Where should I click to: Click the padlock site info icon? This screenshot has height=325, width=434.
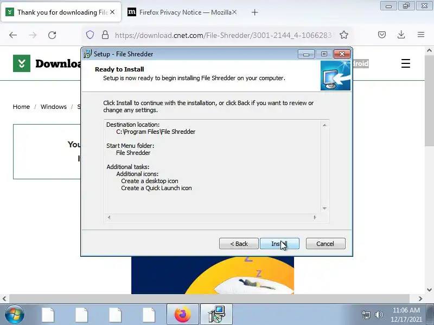point(105,35)
